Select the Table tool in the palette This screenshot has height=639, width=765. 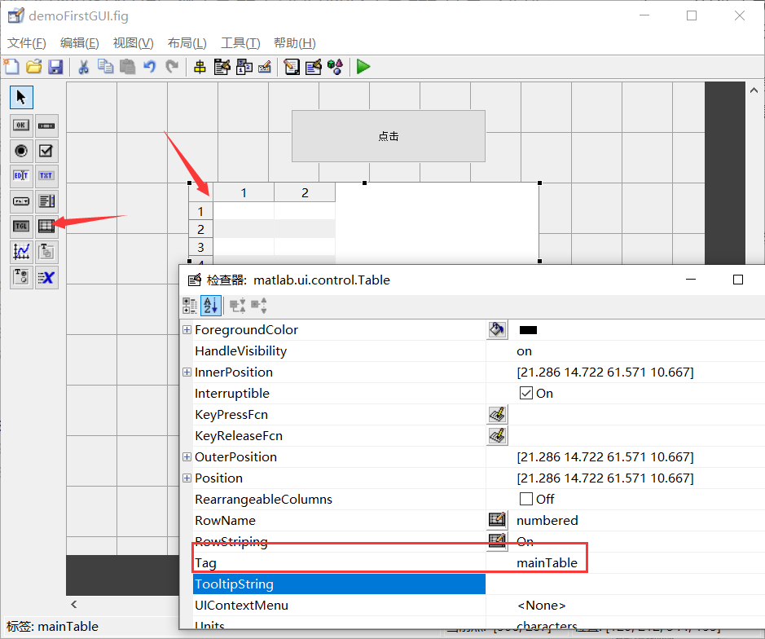pyautogui.click(x=46, y=227)
